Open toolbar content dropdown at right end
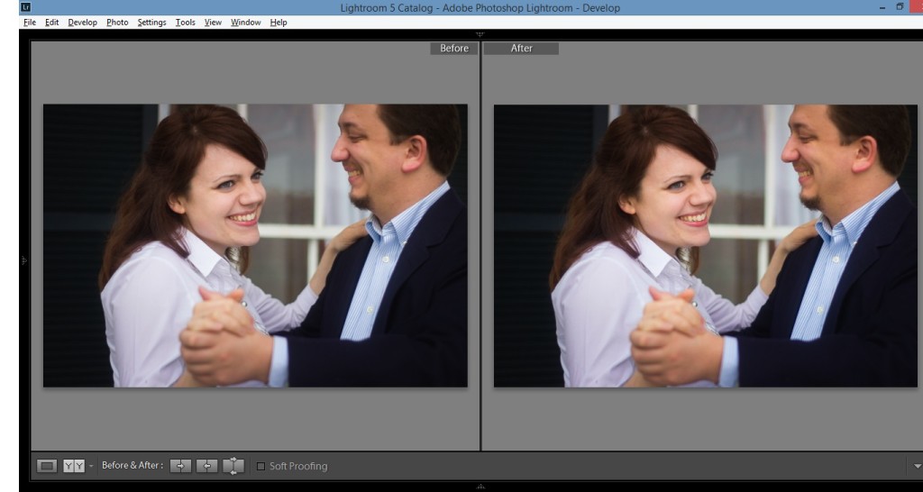923x492 pixels. point(917,466)
